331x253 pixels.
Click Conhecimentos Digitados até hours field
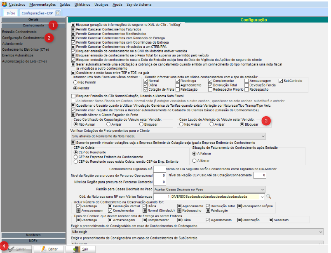[x=160, y=169]
